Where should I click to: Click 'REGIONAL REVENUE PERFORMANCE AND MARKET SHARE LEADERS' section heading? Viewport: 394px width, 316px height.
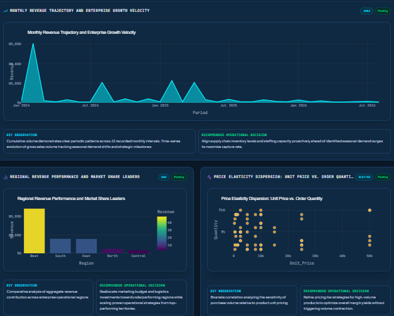pyautogui.click(x=75, y=177)
